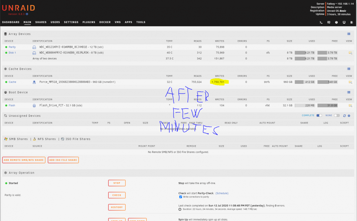Viewport: 357px width, 221px height.
Task: Toggle the COMPLETE switch
Action: click(319, 116)
